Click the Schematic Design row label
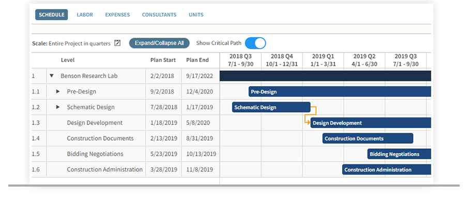This screenshot has height=199, width=471. (90, 107)
